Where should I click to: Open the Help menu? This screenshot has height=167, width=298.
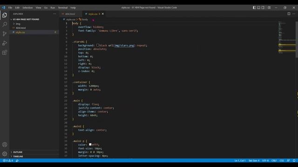pos(73,7)
